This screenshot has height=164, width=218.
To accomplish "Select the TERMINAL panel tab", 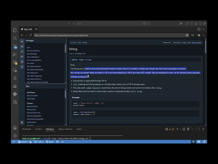I will (50, 129).
